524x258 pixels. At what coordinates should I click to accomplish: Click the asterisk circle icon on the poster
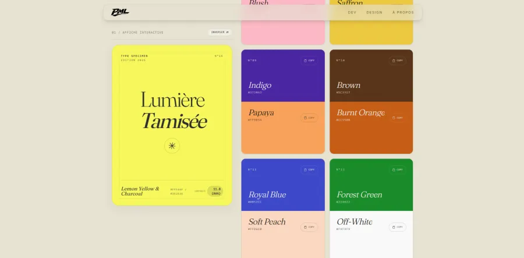172,146
